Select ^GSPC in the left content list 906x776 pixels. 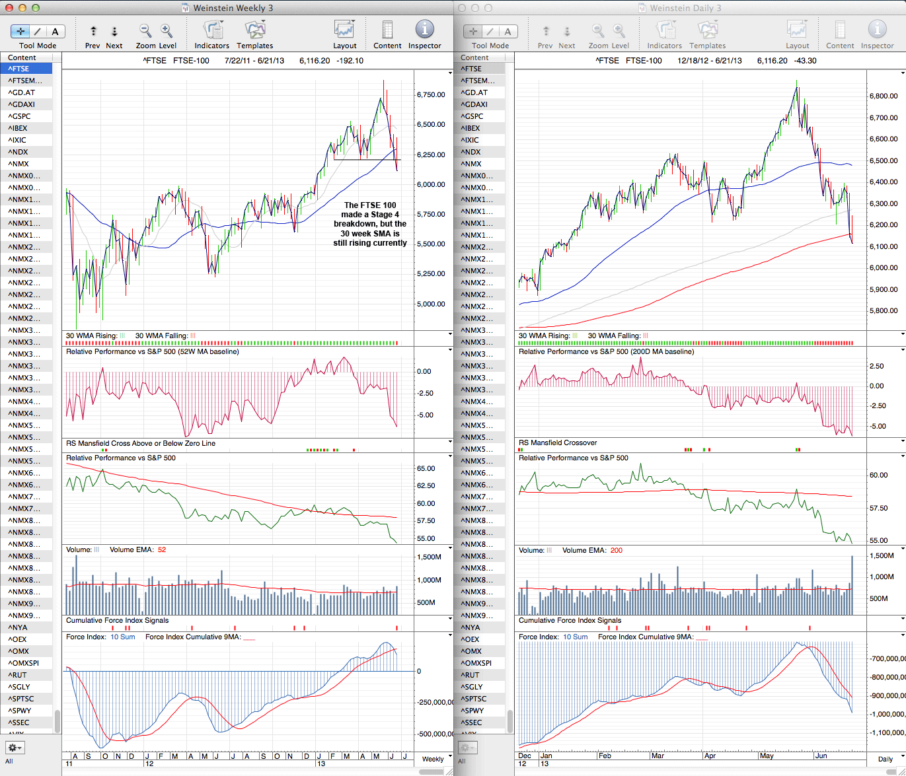[x=20, y=116]
